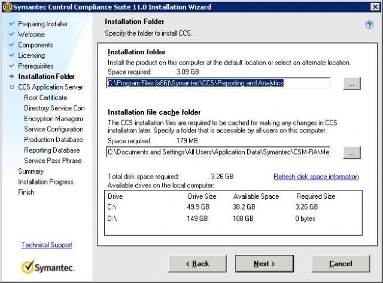Select Welcome step in sidebar
Image resolution: width=383 pixels, height=283 pixels.
(x=31, y=35)
